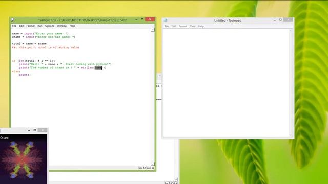
Task: Click the 'if (len(total) % 2 == 1):' line
Action: tap(33, 61)
